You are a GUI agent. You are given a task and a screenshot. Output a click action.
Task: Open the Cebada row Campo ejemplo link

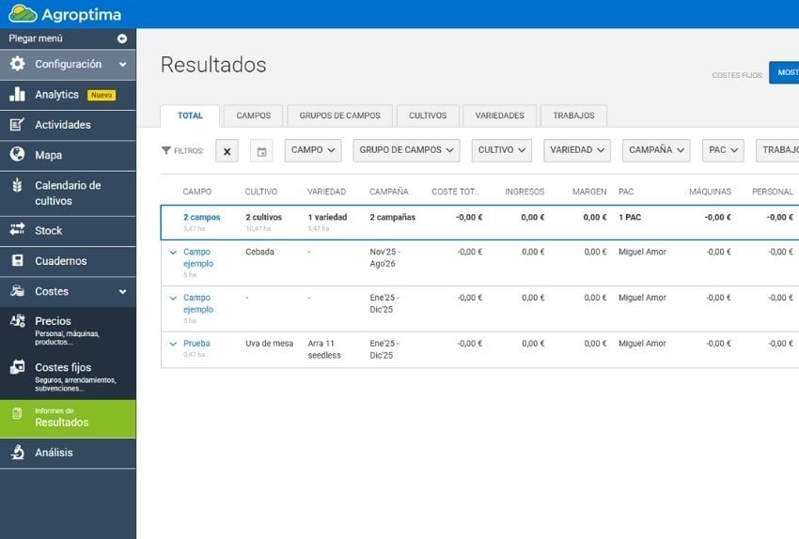pos(198,257)
